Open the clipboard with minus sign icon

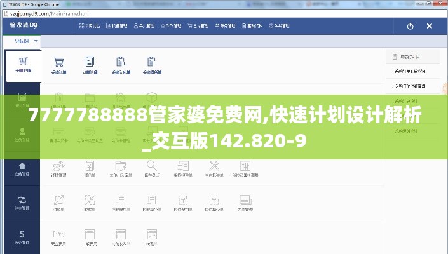click(x=151, y=62)
